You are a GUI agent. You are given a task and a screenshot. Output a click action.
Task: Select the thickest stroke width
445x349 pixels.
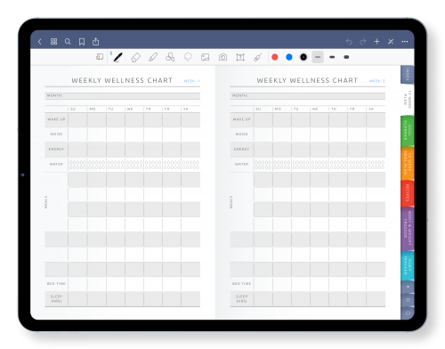pyautogui.click(x=346, y=57)
